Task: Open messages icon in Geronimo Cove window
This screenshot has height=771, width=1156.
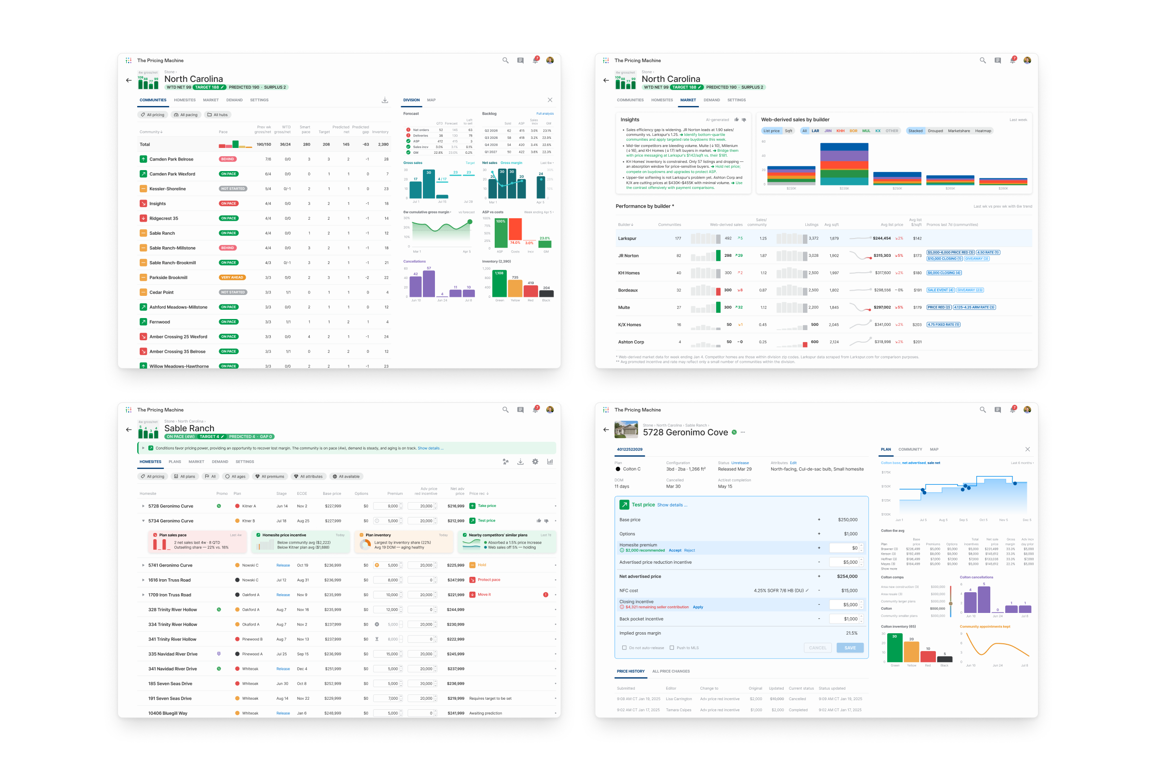Action: (998, 410)
